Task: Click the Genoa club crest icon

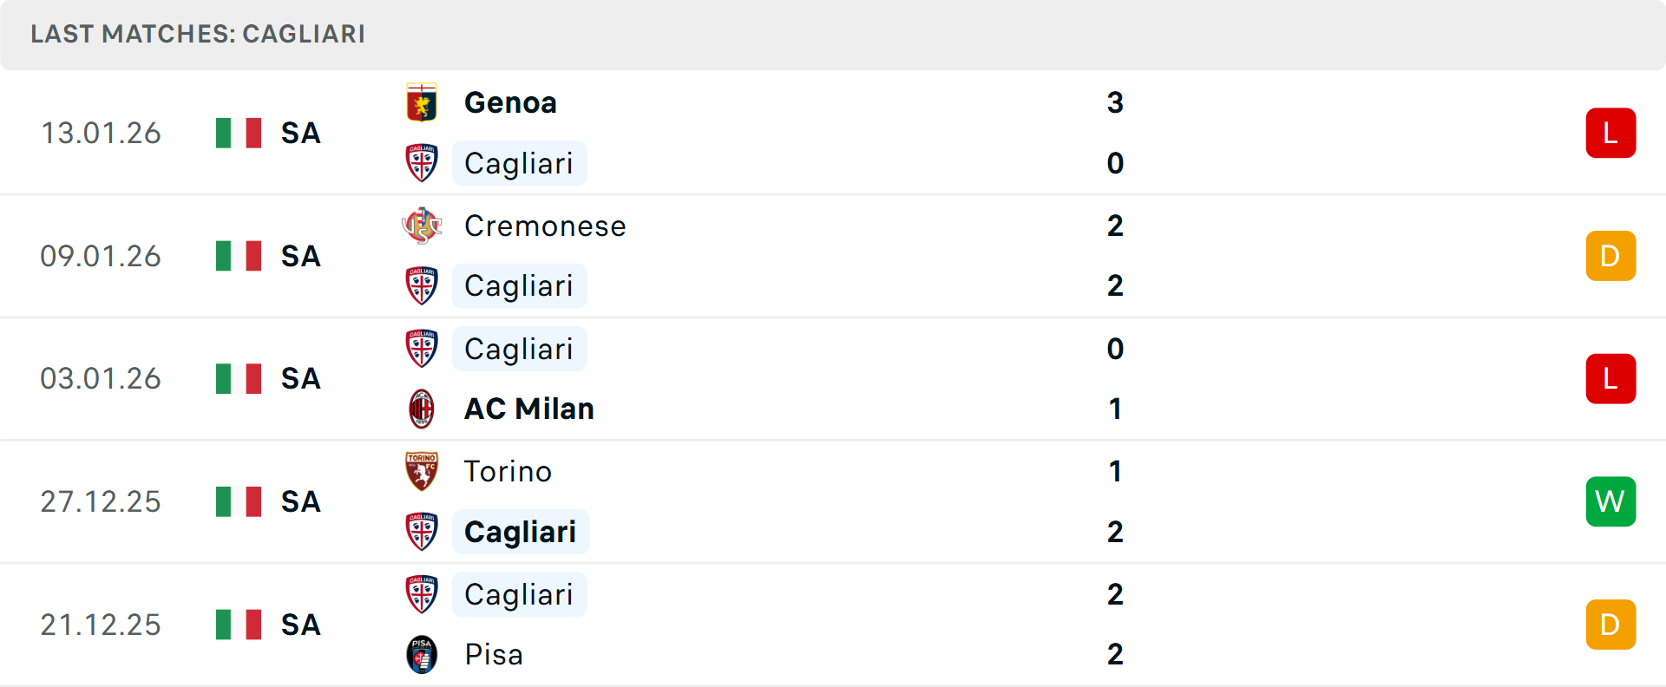Action: 422,103
